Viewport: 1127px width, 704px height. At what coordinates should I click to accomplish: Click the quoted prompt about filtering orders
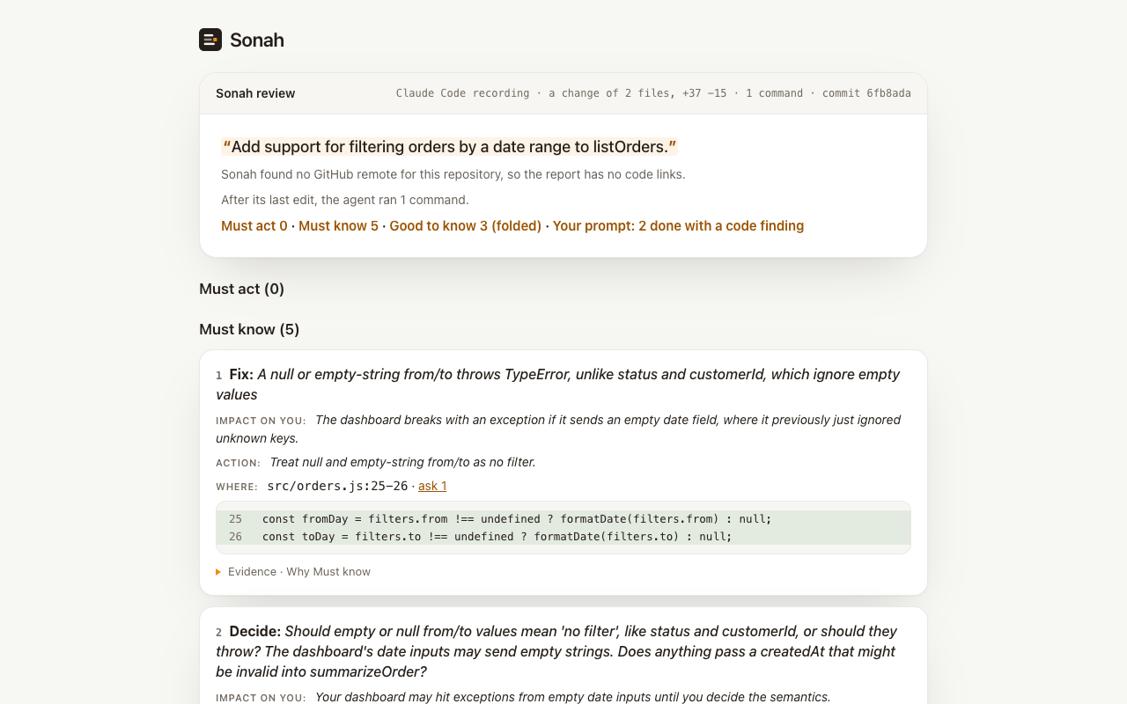pos(449,147)
